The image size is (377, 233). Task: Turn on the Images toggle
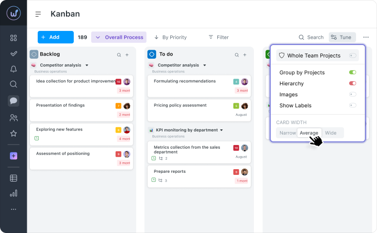[x=353, y=94]
